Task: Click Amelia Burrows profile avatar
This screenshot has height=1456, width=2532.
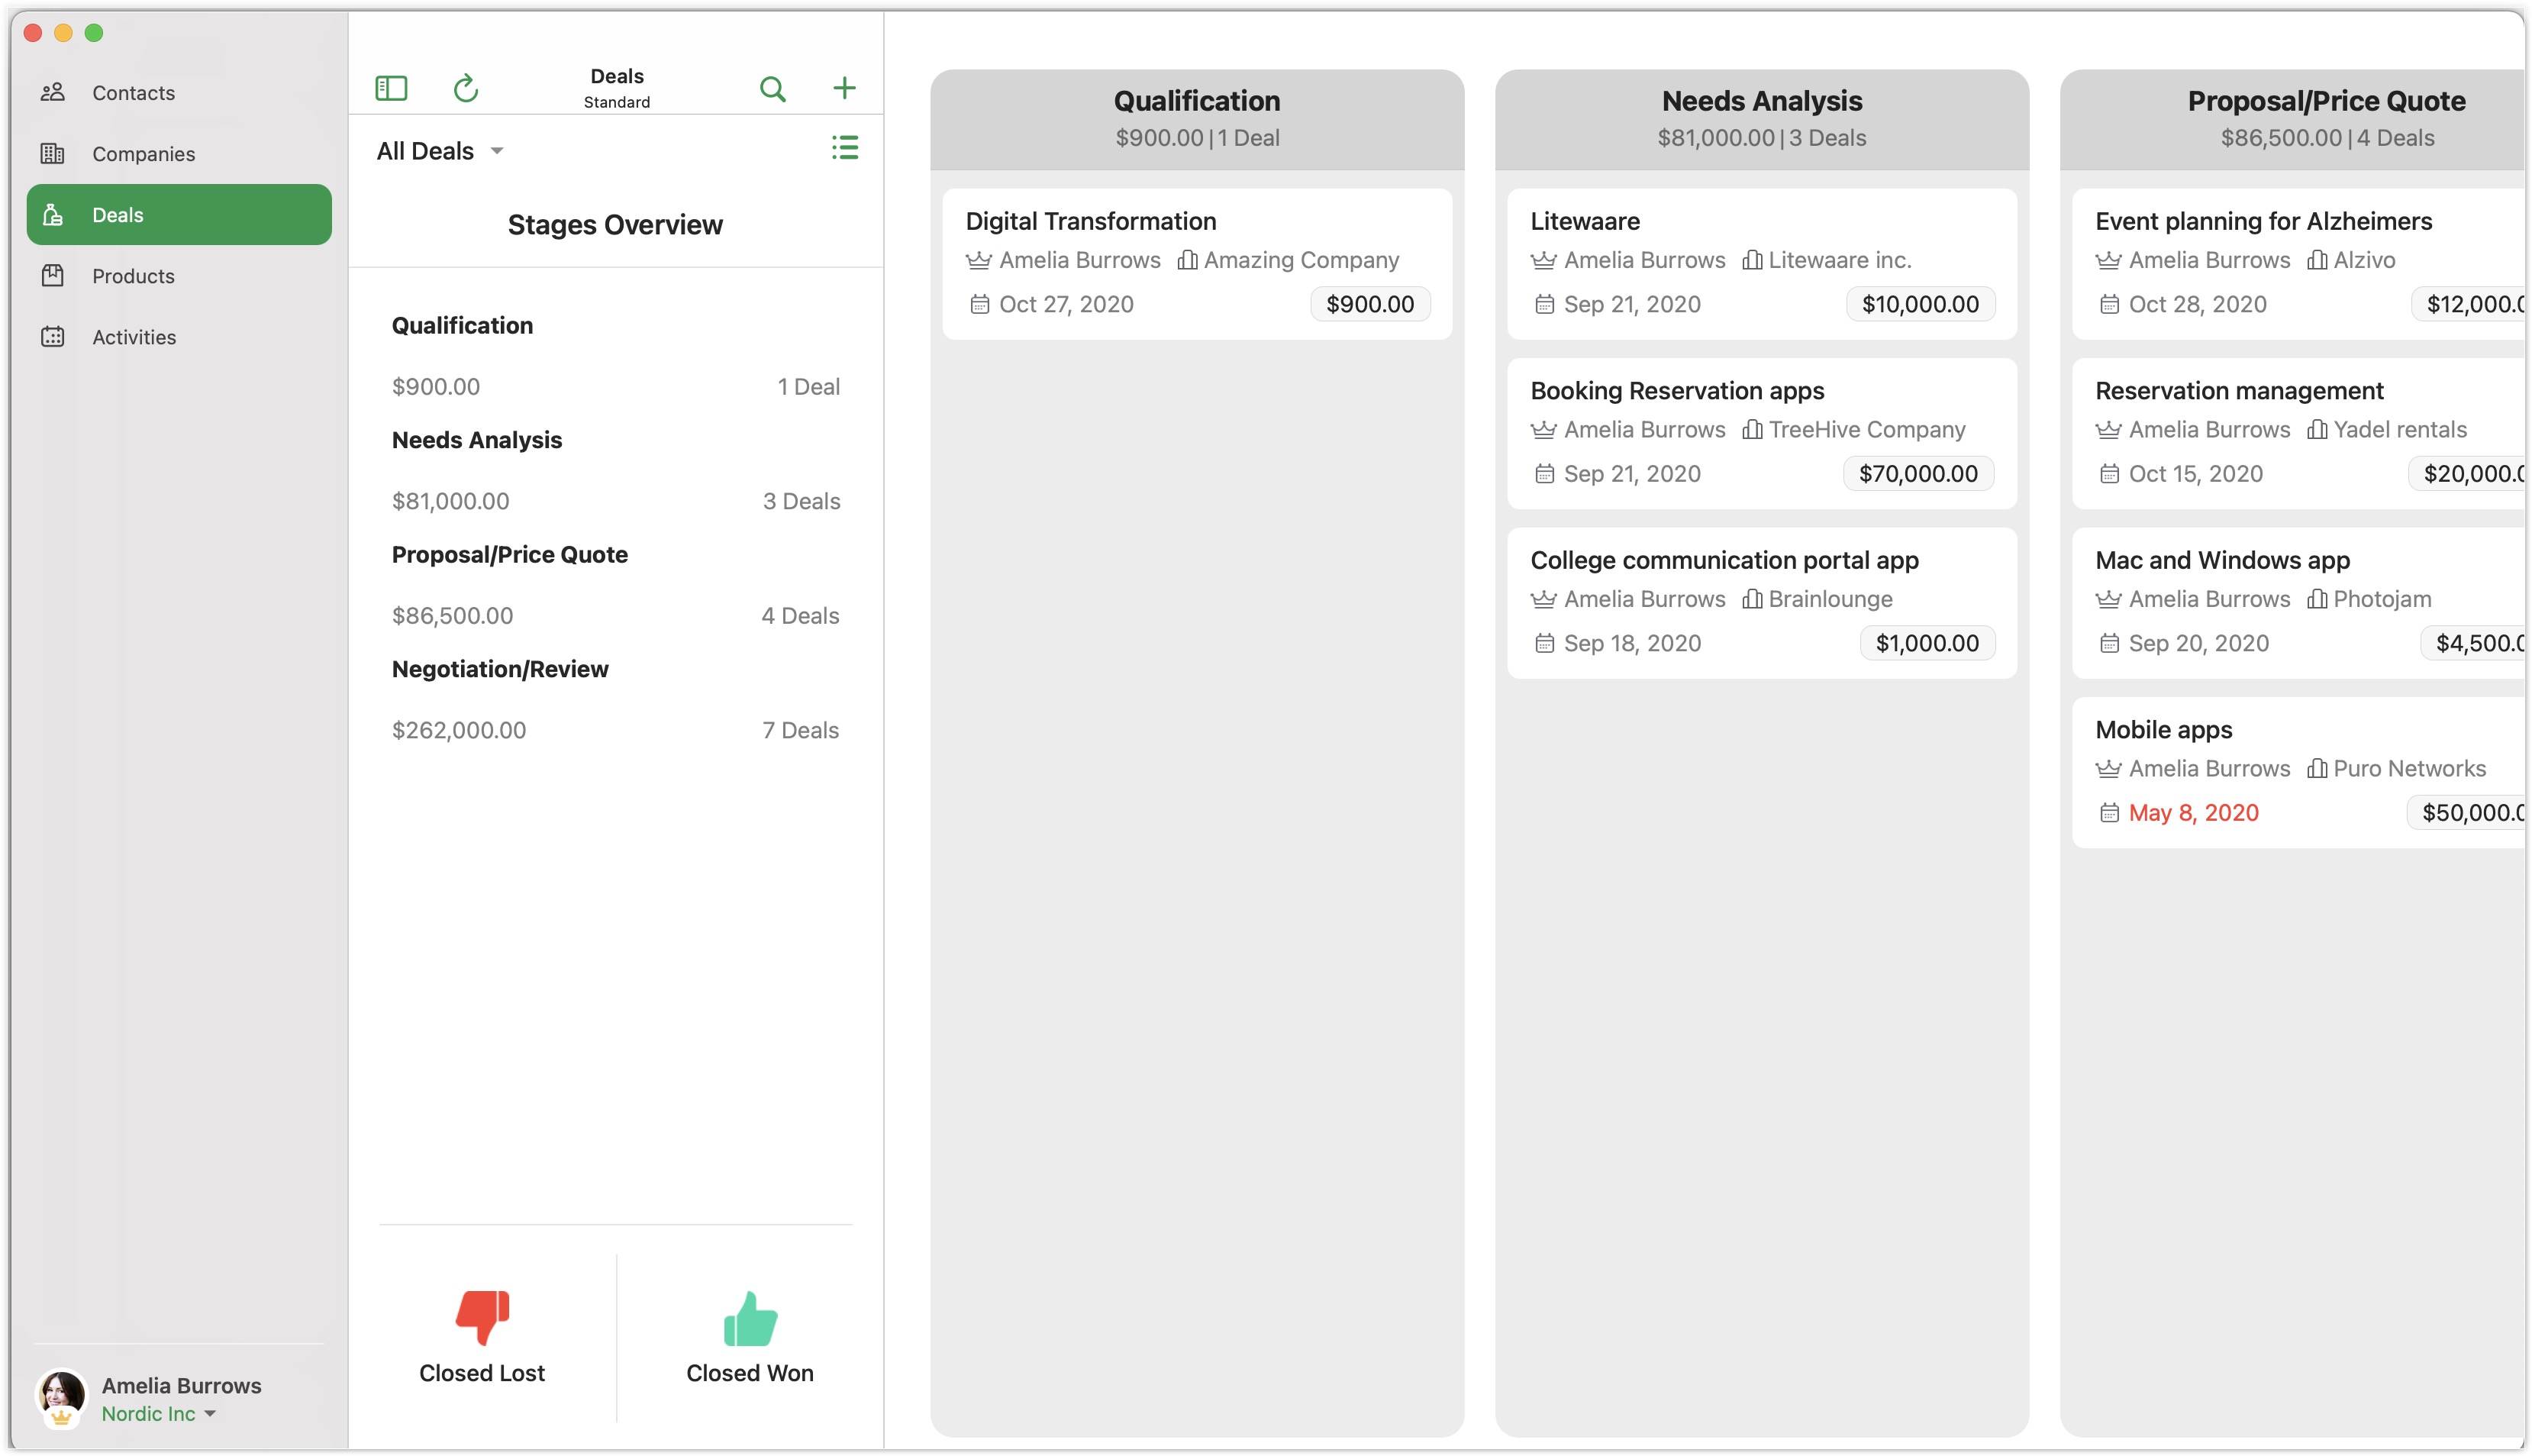Action: 62,1394
